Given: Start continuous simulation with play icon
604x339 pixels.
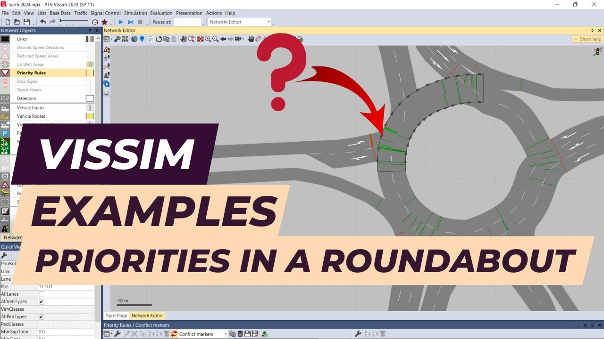Looking at the screenshot, I should (121, 22).
